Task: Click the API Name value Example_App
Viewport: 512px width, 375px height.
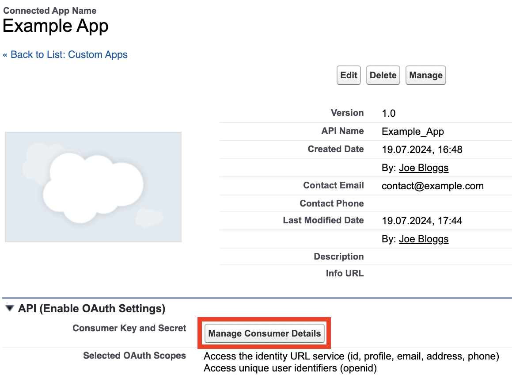Action: [x=412, y=131]
